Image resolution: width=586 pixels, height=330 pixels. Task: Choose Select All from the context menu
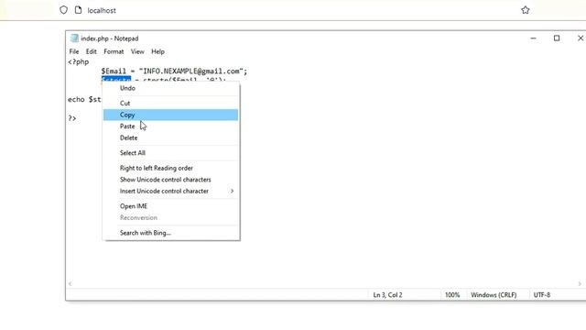[x=171, y=153]
